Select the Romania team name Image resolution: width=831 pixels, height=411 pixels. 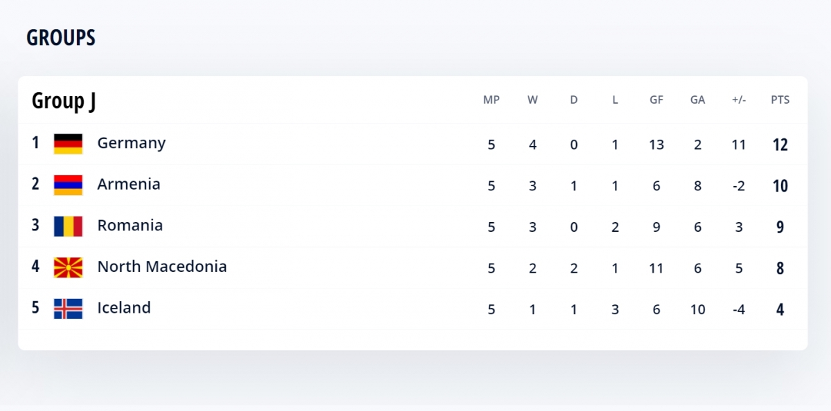coord(130,226)
